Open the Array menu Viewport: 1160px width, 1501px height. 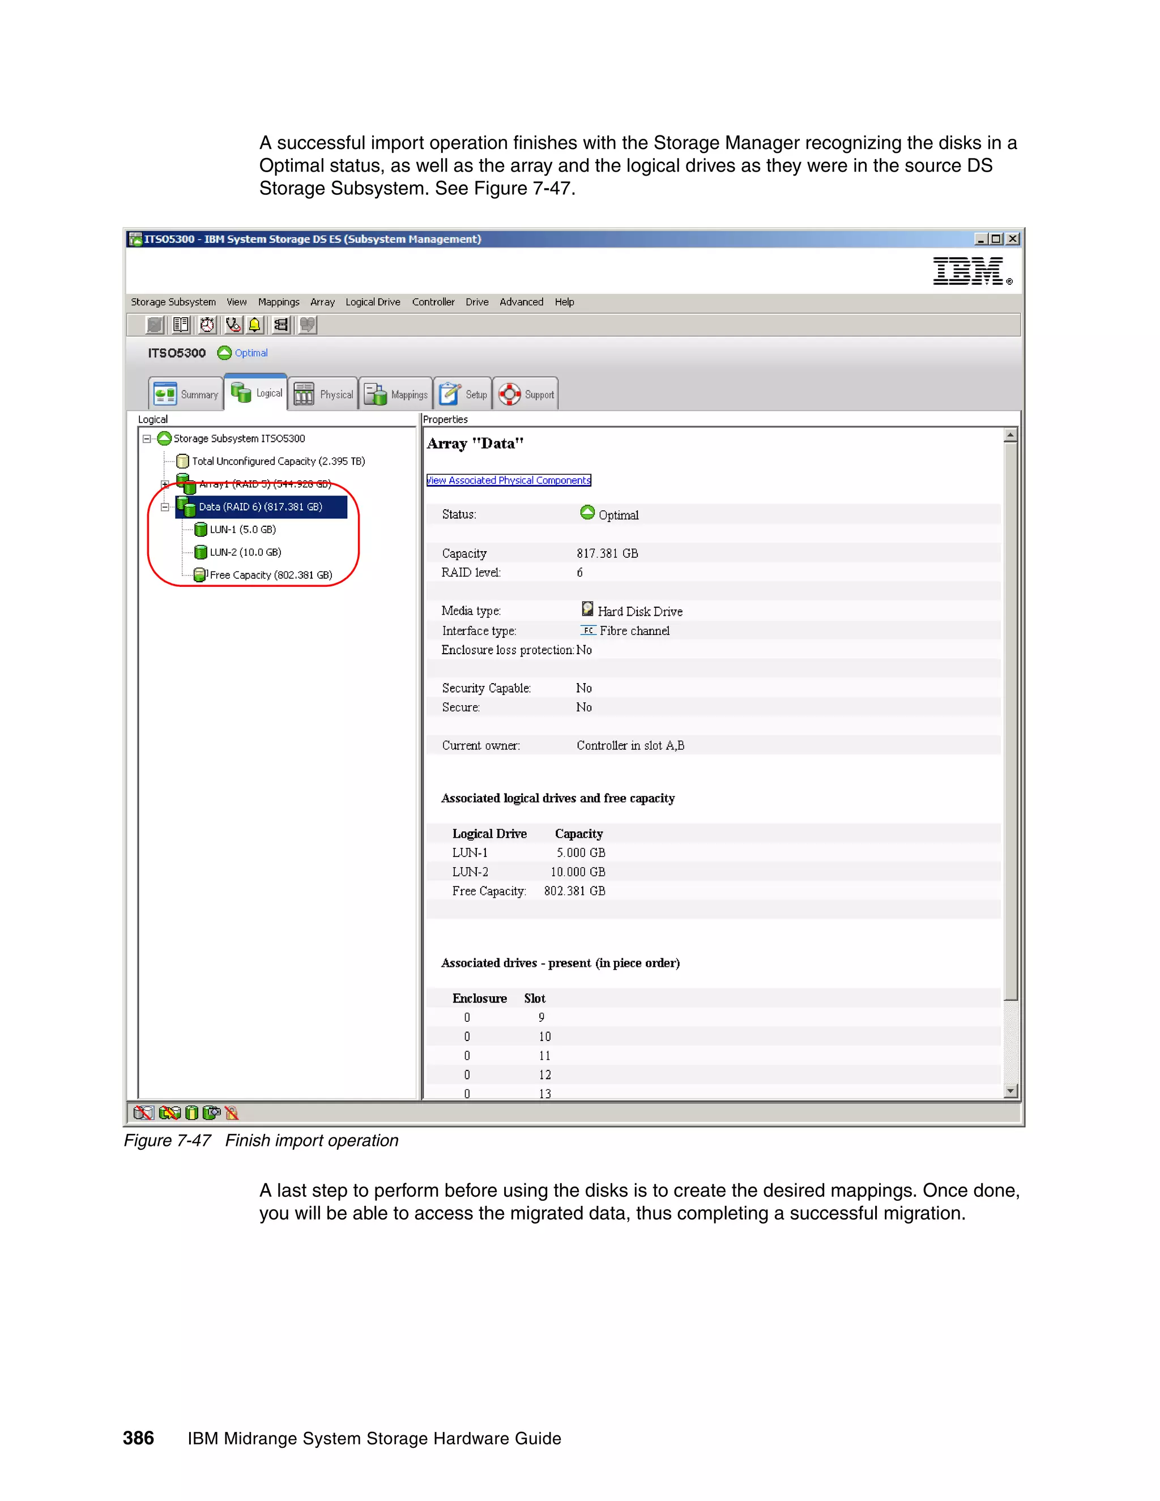(x=322, y=302)
